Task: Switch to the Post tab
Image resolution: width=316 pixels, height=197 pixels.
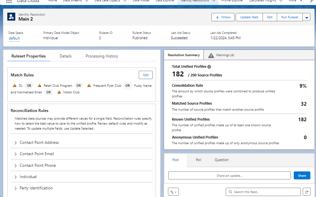Action: 176,160
